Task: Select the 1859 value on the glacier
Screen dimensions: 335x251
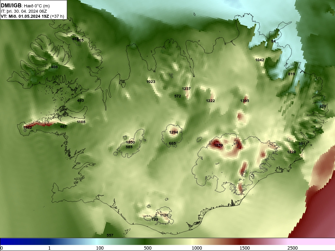Action: click(x=218, y=145)
